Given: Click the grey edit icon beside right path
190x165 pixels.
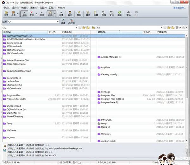Looking at the screenshot, I should (x=165, y=28).
